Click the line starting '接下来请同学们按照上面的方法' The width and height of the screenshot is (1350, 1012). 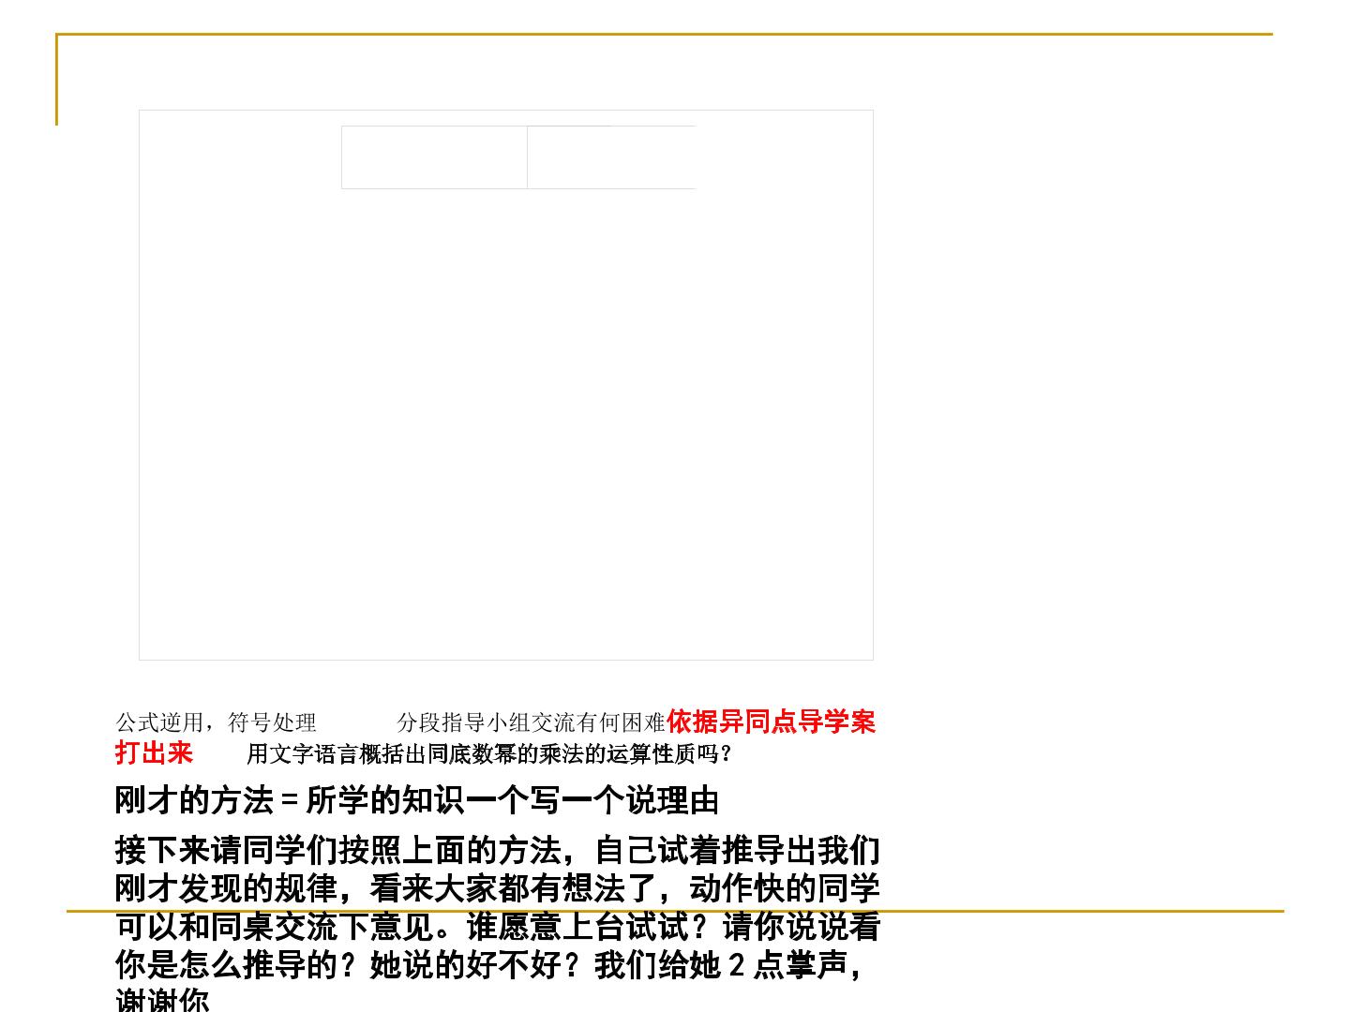point(498,850)
